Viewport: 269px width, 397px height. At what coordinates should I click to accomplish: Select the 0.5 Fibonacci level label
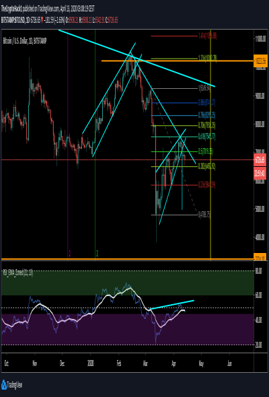click(206, 151)
